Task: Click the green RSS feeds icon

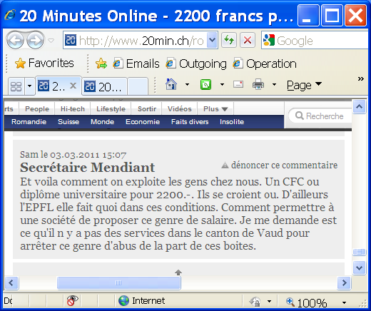Action: pyautogui.click(x=205, y=84)
